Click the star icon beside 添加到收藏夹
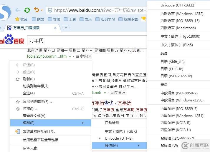This screenshot has height=152, width=210. (18, 102)
